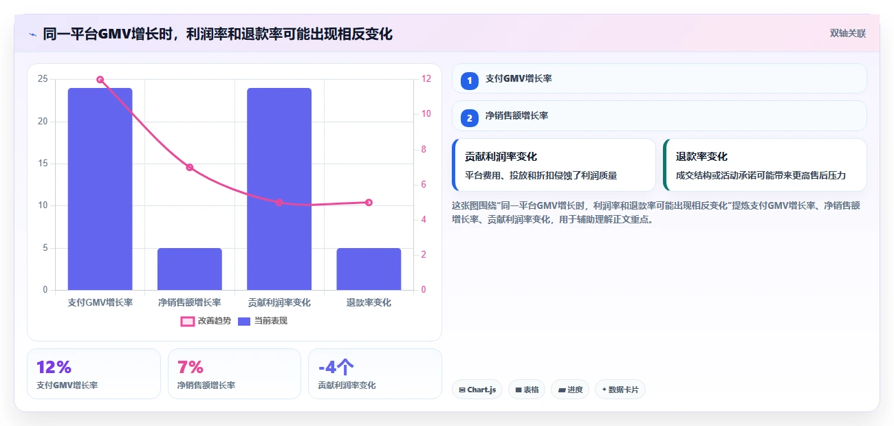Click the 退款率变化 bar in the chart
The width and height of the screenshot is (894, 426).
tap(369, 269)
